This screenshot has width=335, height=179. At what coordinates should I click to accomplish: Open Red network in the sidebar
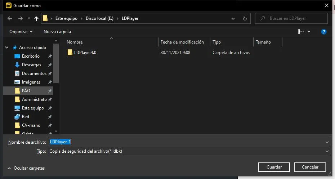(26, 117)
